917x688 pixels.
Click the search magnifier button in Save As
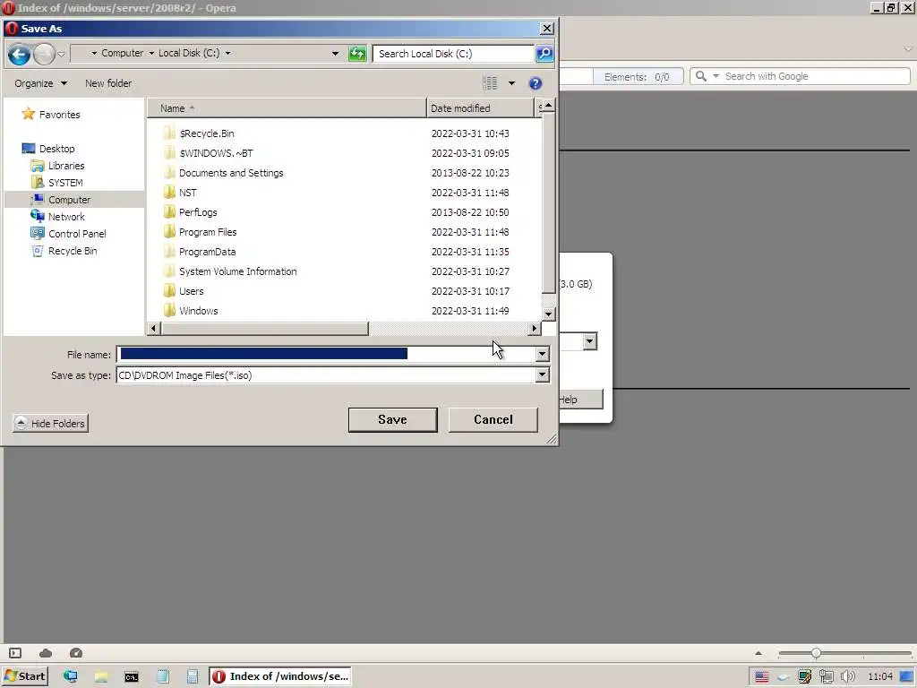(544, 54)
